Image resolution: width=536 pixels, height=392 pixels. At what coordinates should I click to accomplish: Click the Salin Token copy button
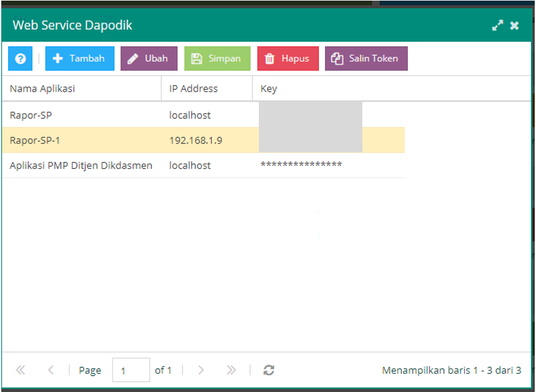(x=366, y=59)
